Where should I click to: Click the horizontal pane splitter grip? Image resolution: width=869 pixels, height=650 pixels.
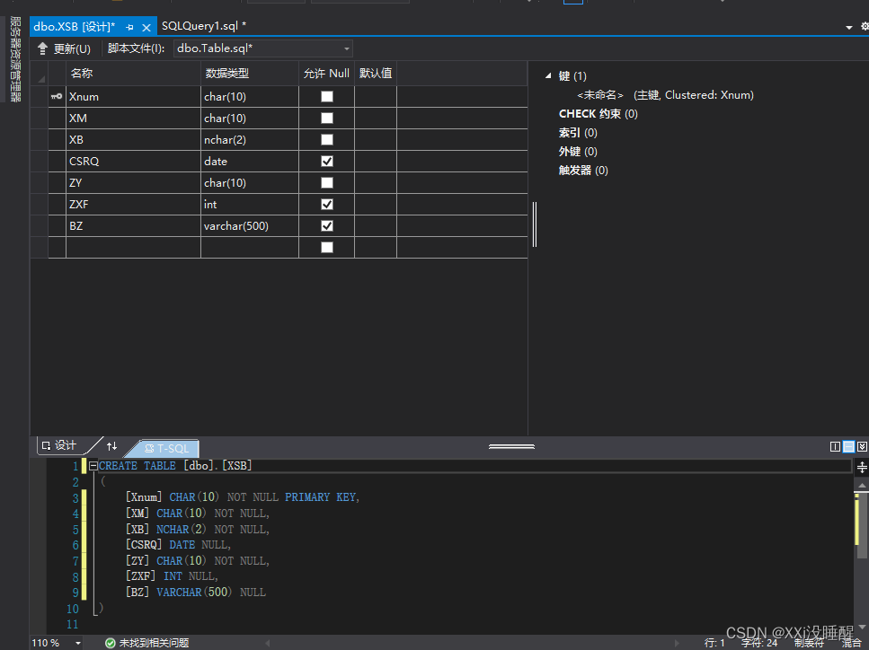(511, 446)
